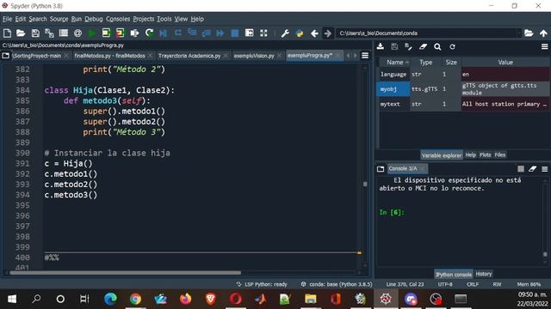The image size is (551, 309).
Task: Open the Tools menu
Action: (164, 19)
